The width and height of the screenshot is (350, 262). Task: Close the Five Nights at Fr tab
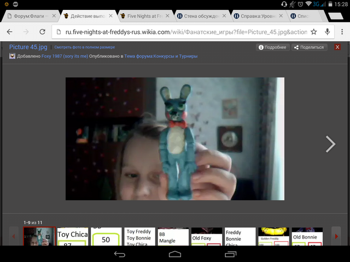click(x=167, y=16)
